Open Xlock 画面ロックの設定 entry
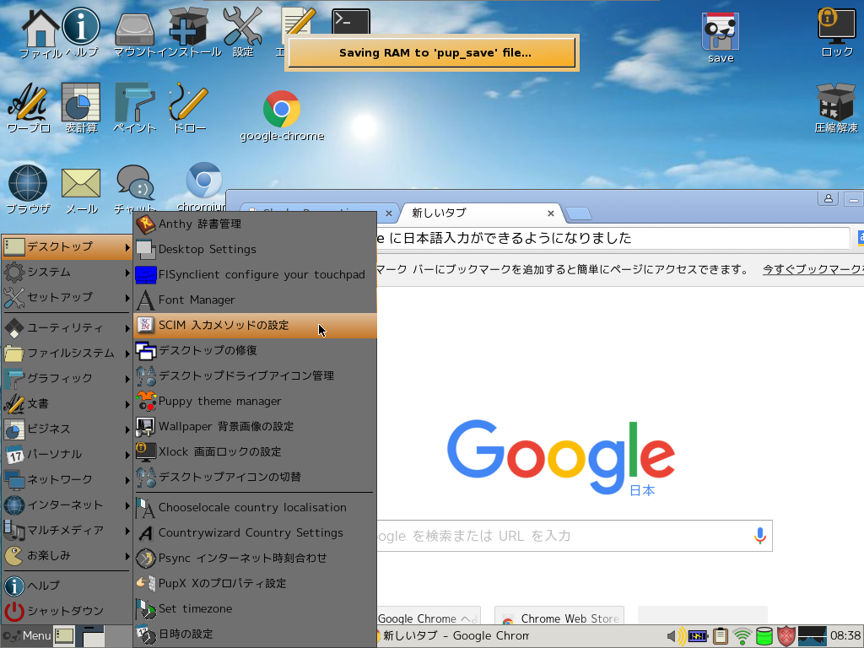 (255, 452)
